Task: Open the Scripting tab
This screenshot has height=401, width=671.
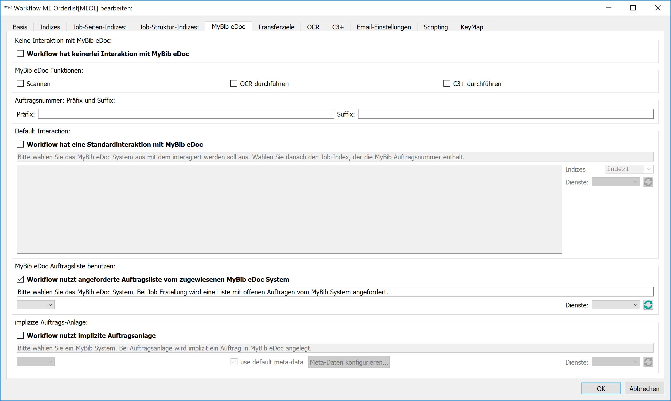Action: (x=436, y=27)
